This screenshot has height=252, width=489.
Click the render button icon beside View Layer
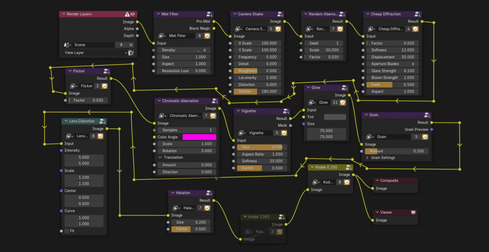tap(131, 53)
